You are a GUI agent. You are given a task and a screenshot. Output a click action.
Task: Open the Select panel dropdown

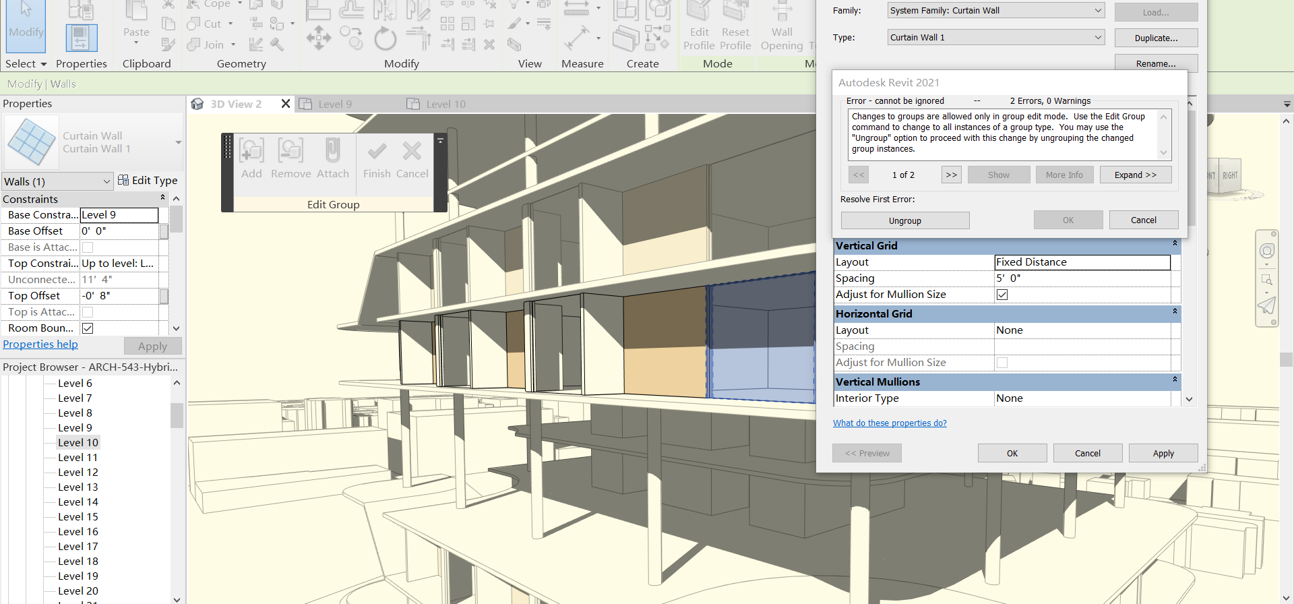pyautogui.click(x=26, y=63)
